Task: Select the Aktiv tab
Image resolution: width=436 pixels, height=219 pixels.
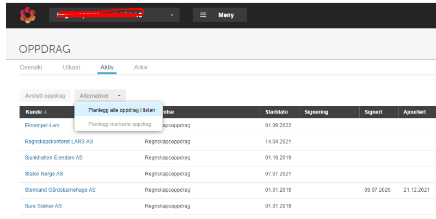Action: [x=107, y=67]
